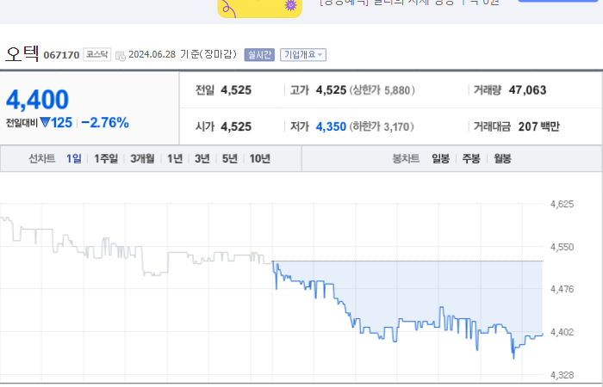Select the 1주일 line chart tab
The width and height of the screenshot is (603, 387).
tap(106, 158)
